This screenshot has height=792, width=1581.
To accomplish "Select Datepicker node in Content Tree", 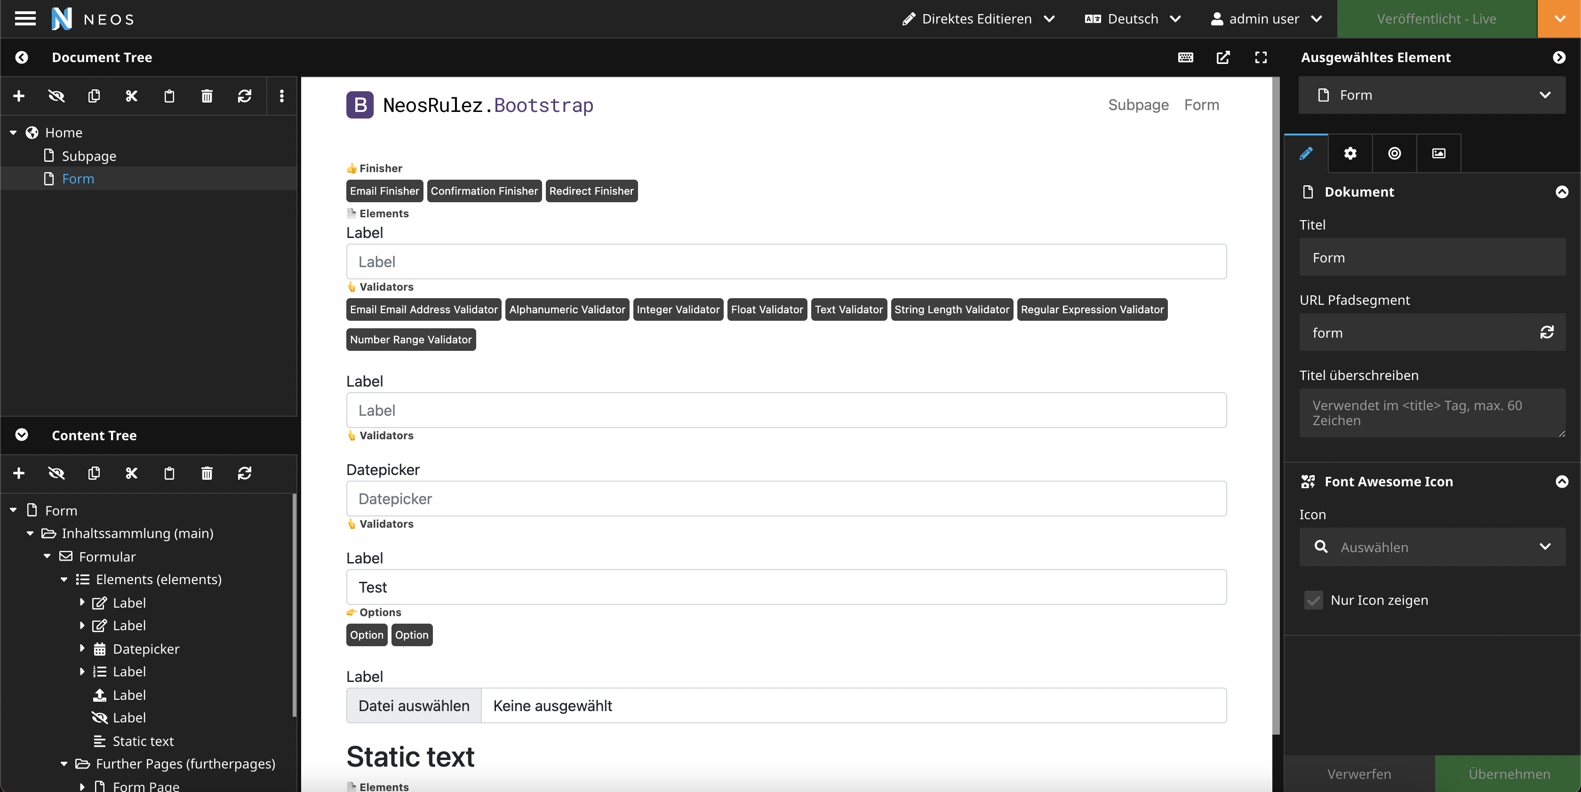I will (145, 649).
